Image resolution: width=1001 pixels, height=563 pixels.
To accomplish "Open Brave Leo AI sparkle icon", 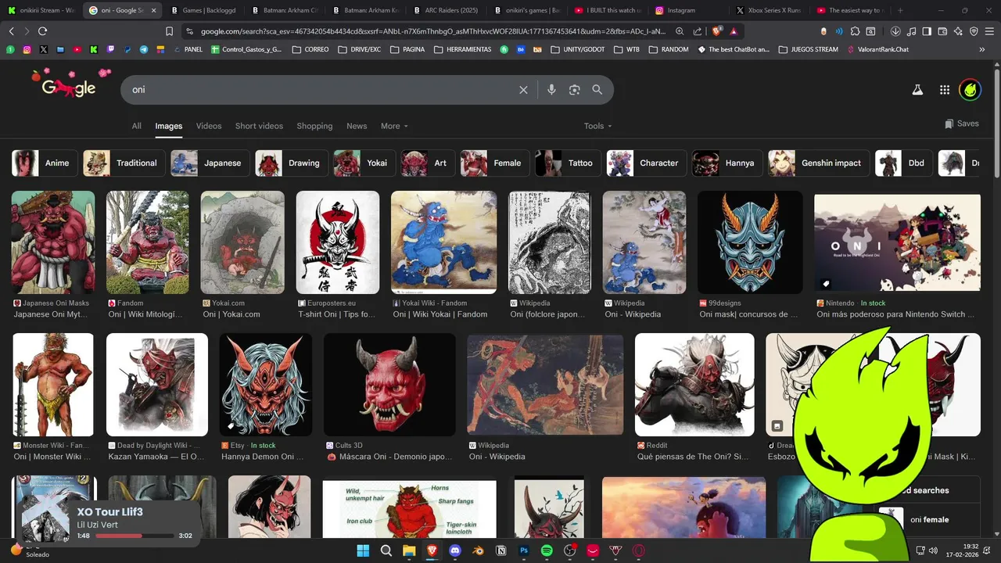I will click(x=958, y=31).
